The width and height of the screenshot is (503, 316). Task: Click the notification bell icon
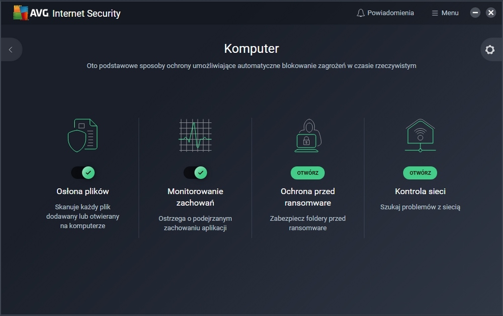click(361, 13)
